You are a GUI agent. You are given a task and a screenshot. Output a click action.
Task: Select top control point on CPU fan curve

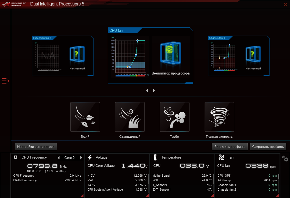[137, 40]
